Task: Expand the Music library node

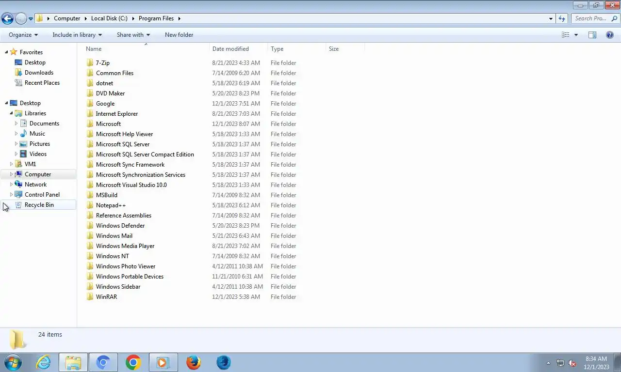Action: tap(16, 134)
